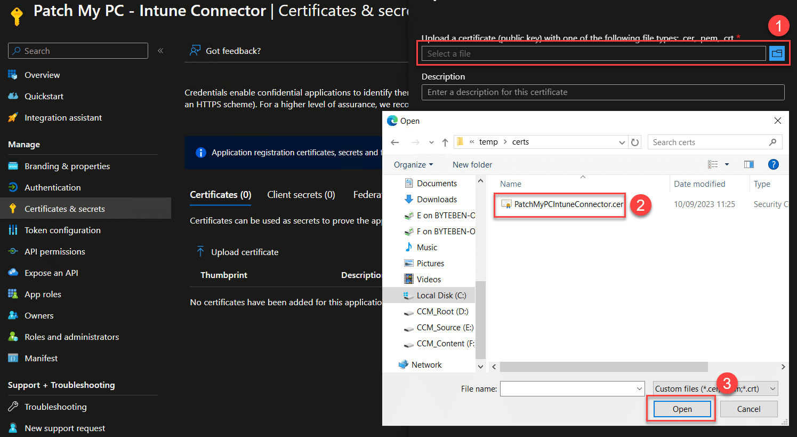Click the refresh icon in the Open dialog
The height and width of the screenshot is (437, 797).
coord(635,142)
